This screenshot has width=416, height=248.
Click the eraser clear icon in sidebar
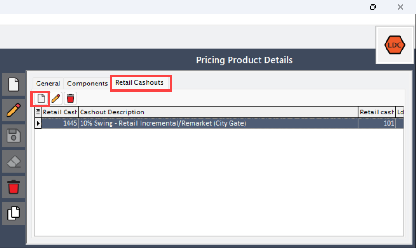click(x=14, y=161)
